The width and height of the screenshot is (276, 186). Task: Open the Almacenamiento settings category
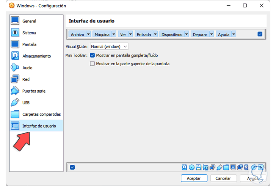(36, 56)
